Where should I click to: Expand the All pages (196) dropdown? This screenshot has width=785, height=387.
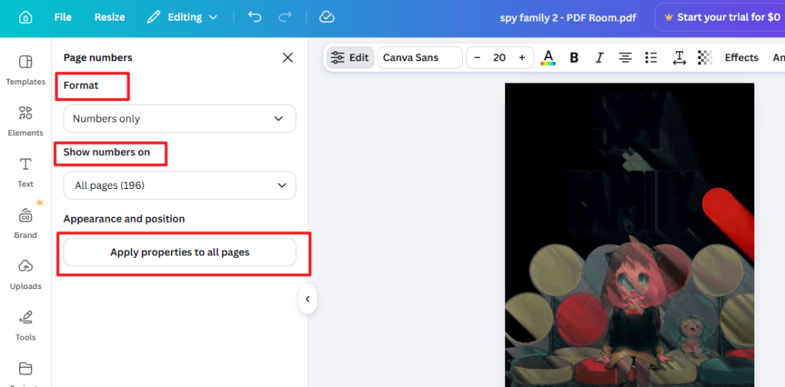[x=179, y=185]
